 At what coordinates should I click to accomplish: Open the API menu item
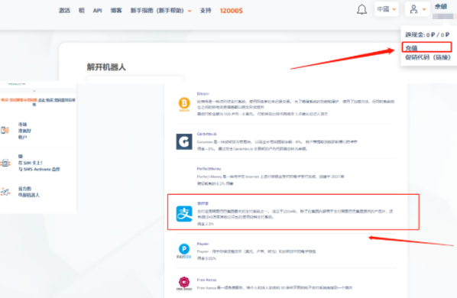pyautogui.click(x=97, y=11)
